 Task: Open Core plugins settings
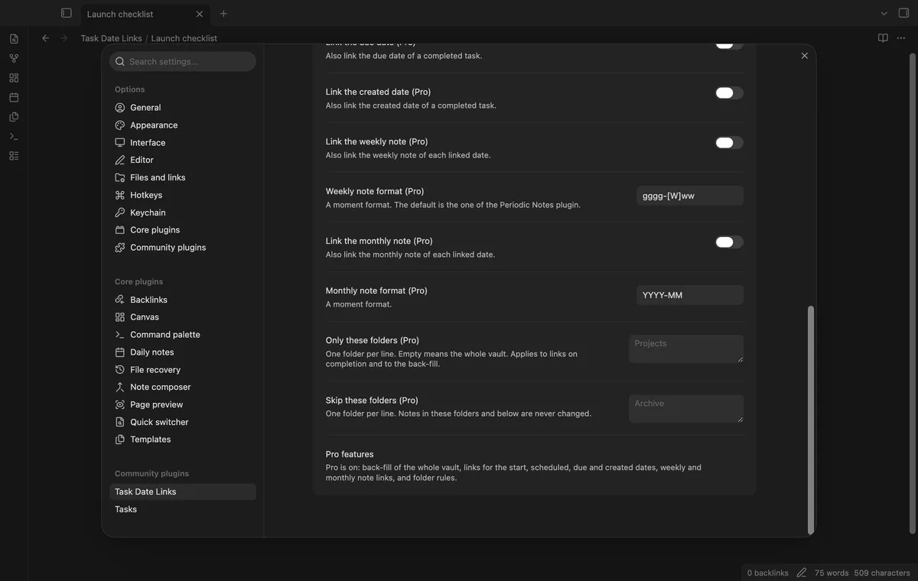click(x=183, y=230)
